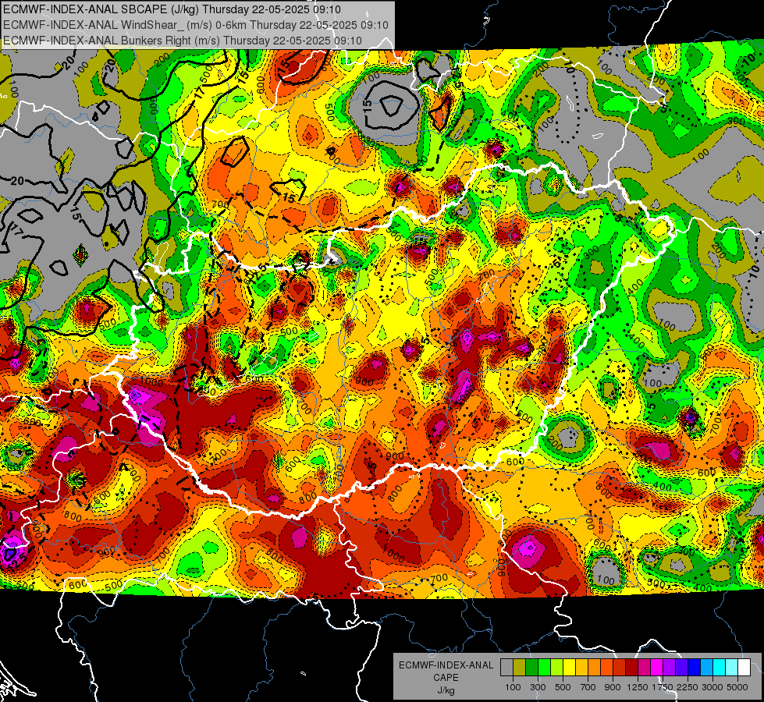Choose the dark maroon red legend swatch

pos(632,668)
